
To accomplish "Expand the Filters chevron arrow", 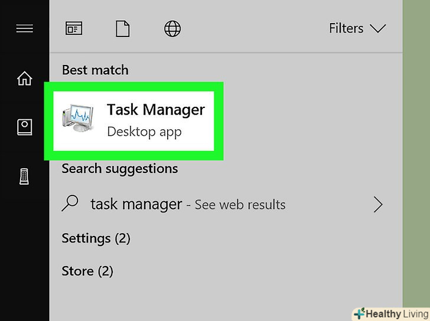I will (377, 28).
